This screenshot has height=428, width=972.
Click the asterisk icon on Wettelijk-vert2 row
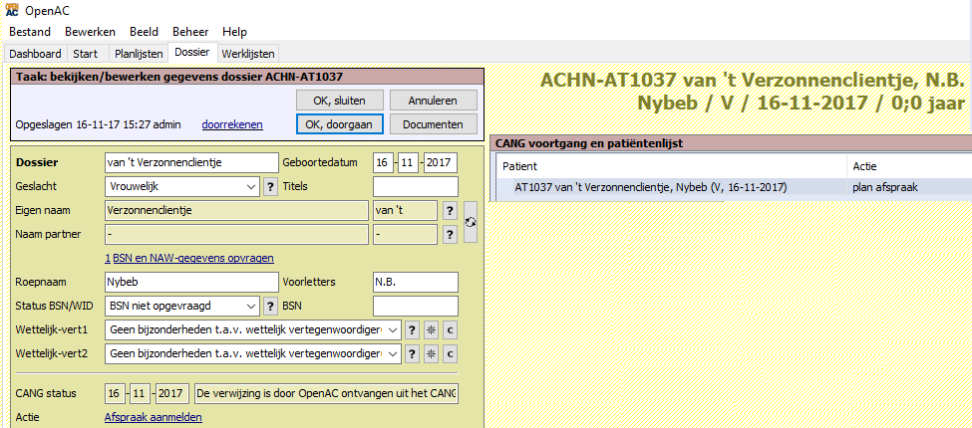(431, 354)
